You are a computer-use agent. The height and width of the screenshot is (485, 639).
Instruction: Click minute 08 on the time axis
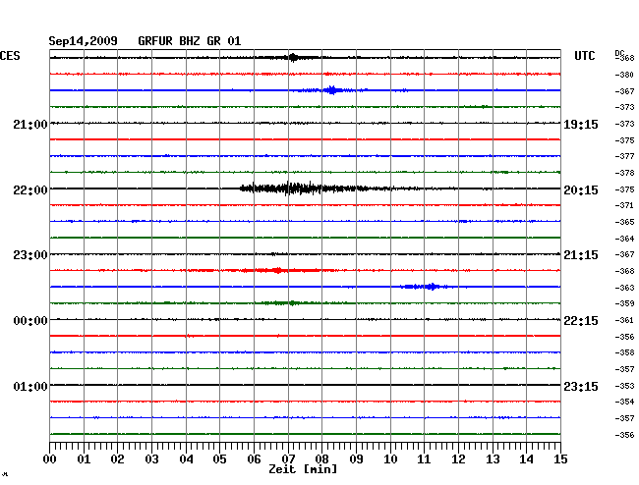click(x=321, y=458)
